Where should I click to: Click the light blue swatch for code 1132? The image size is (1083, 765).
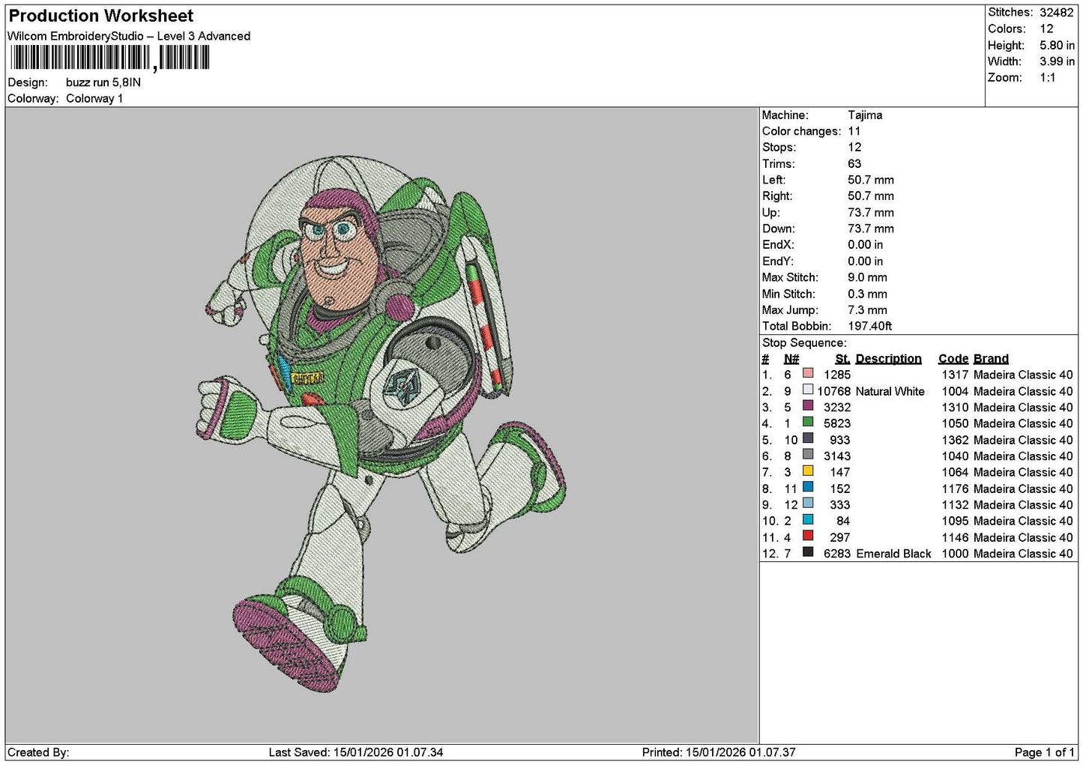click(x=808, y=503)
